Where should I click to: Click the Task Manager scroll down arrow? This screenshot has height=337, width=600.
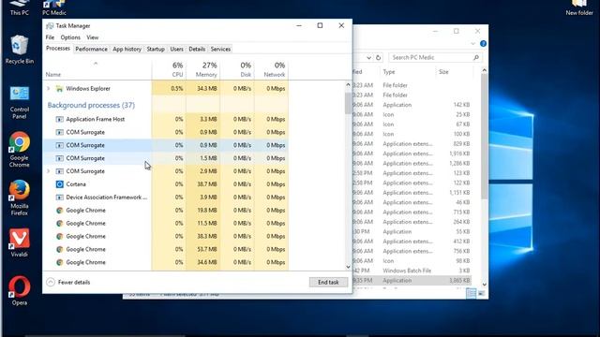(x=348, y=267)
